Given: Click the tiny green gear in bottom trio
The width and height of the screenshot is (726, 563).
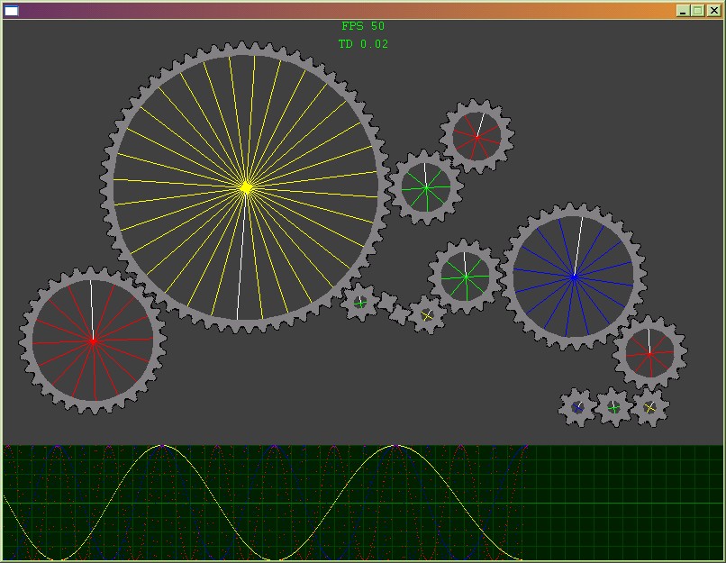Looking at the screenshot, I should point(613,407).
